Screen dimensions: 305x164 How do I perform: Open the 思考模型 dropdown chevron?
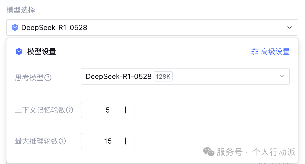(x=282, y=76)
